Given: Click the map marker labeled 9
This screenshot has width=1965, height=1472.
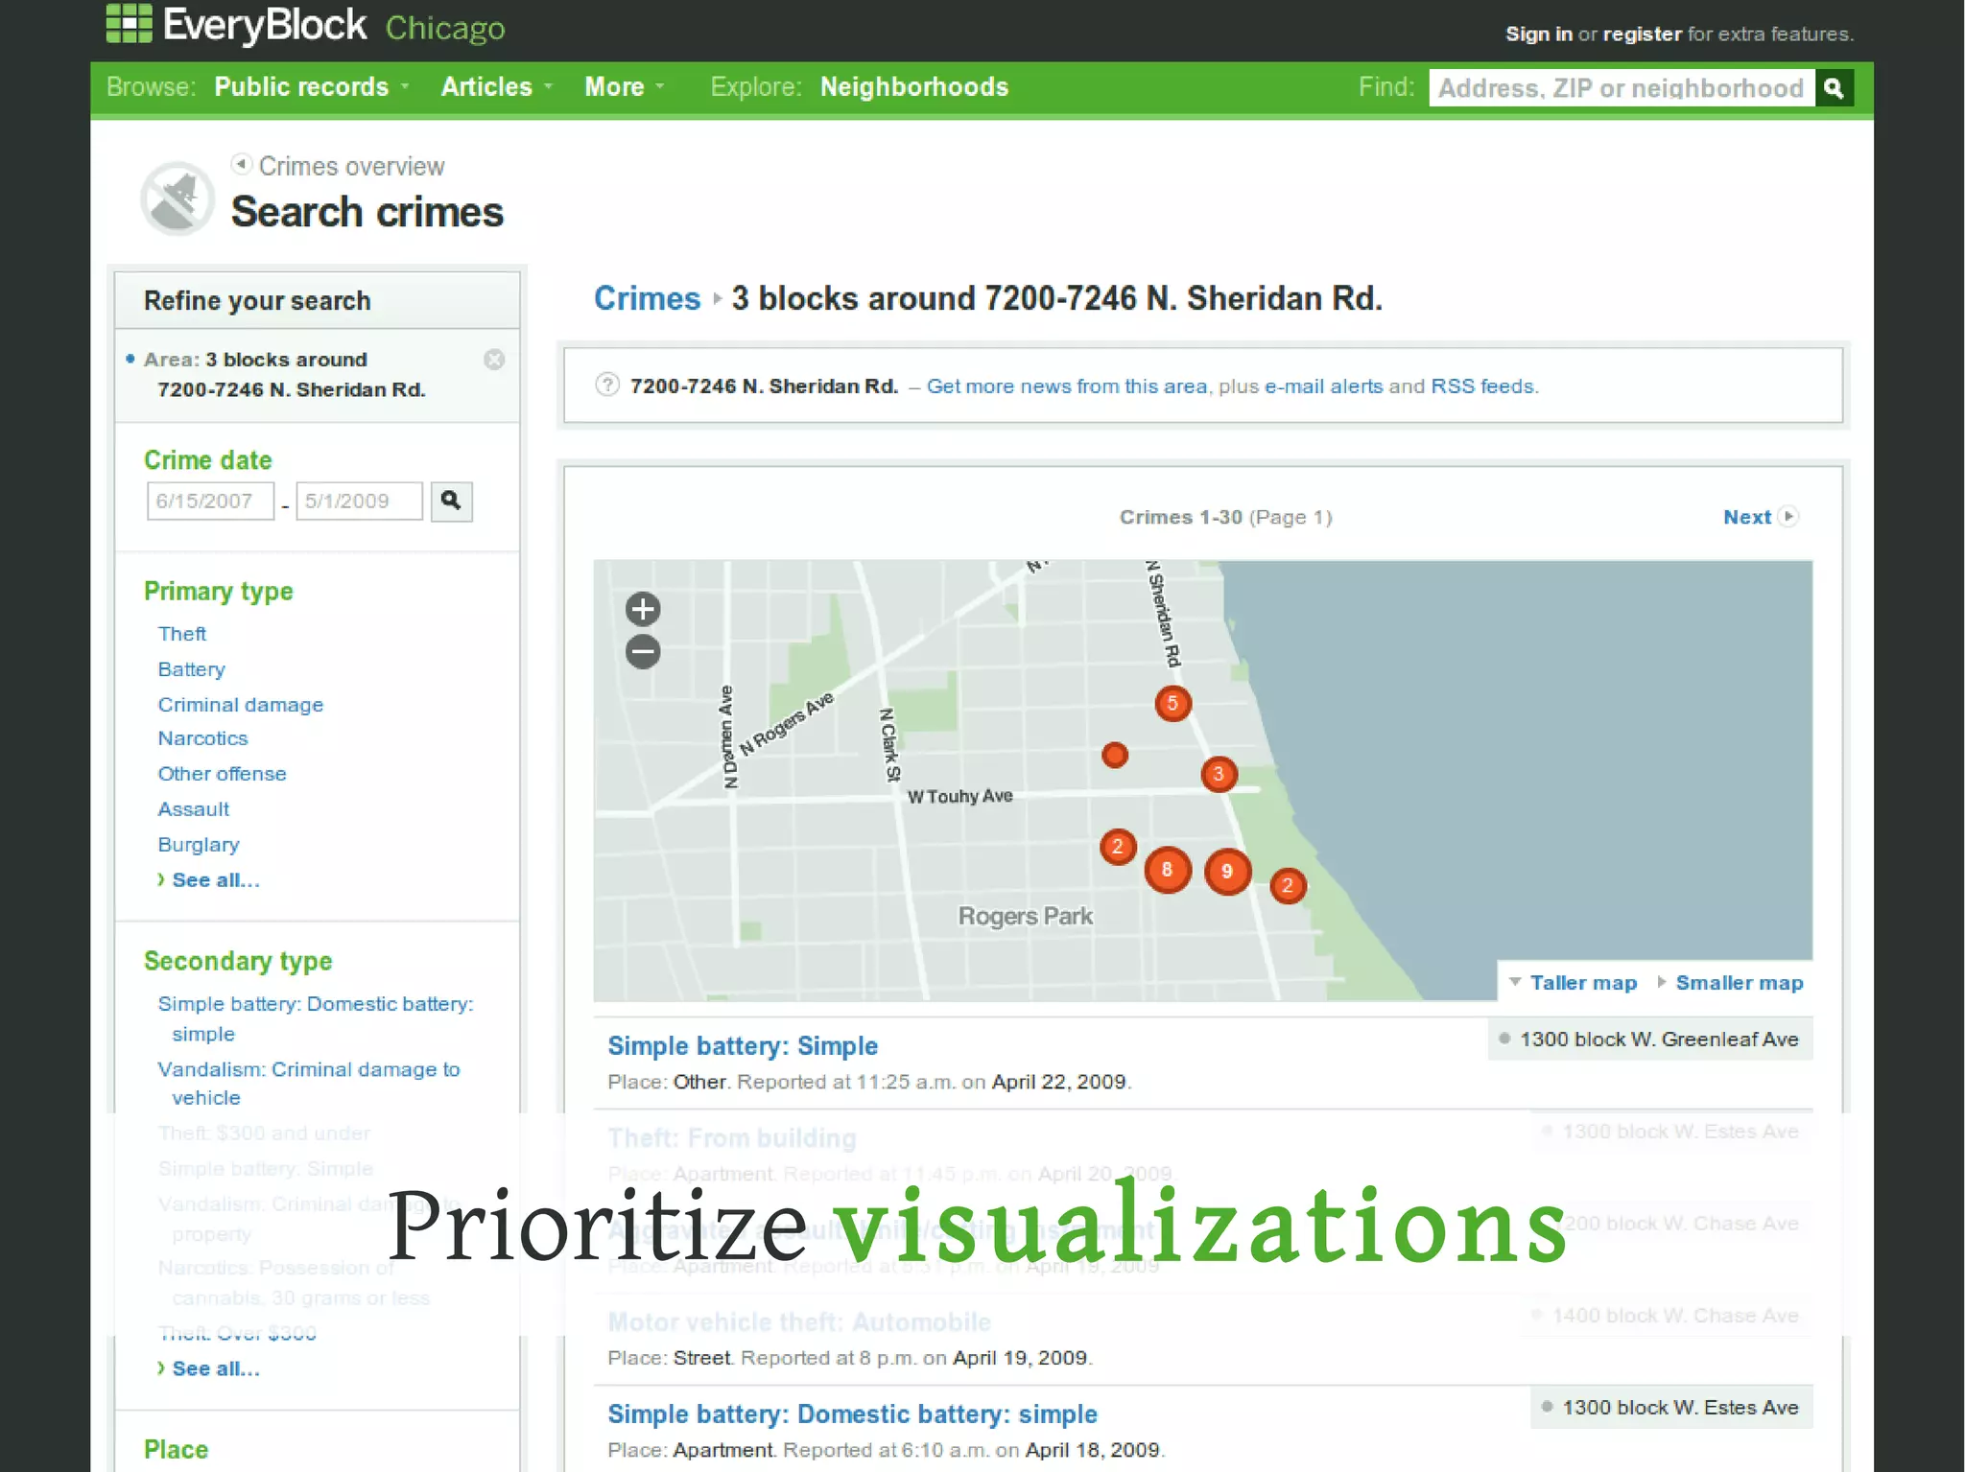Looking at the screenshot, I should pyautogui.click(x=1227, y=872).
